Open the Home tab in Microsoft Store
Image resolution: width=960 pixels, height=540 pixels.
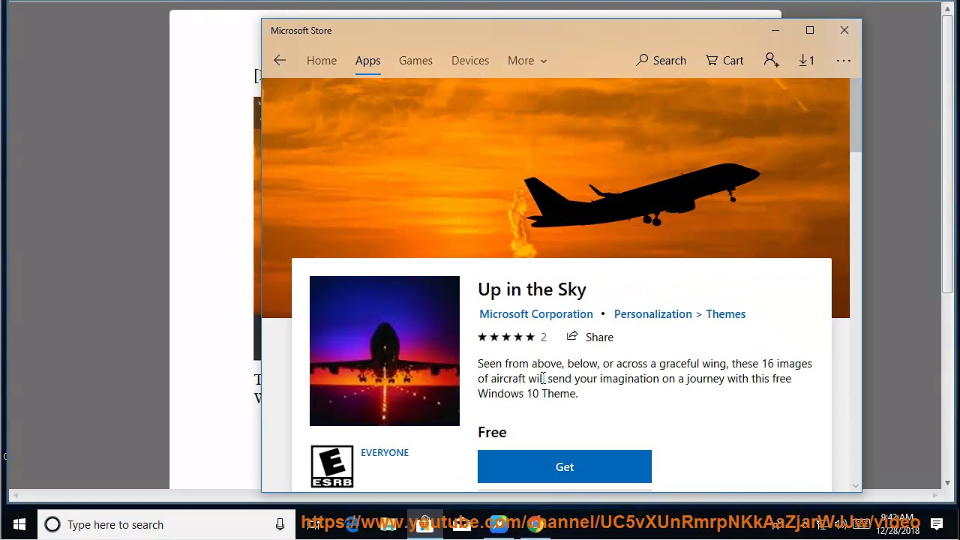click(322, 61)
